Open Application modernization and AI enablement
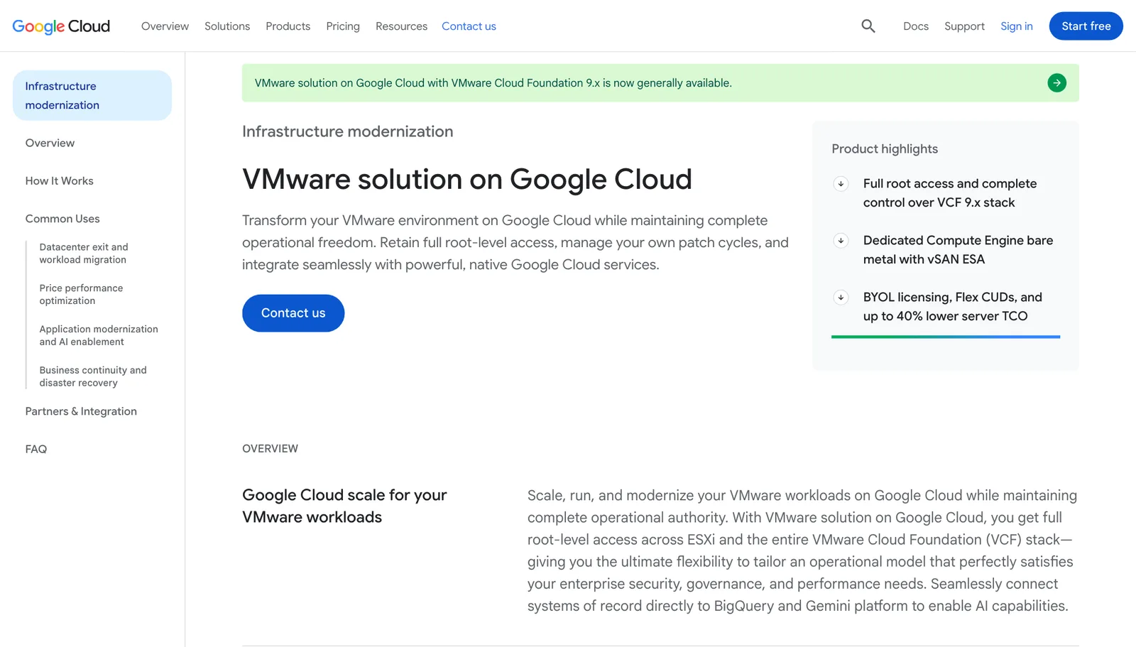Screen dimensions: 1136x647 click(x=99, y=335)
